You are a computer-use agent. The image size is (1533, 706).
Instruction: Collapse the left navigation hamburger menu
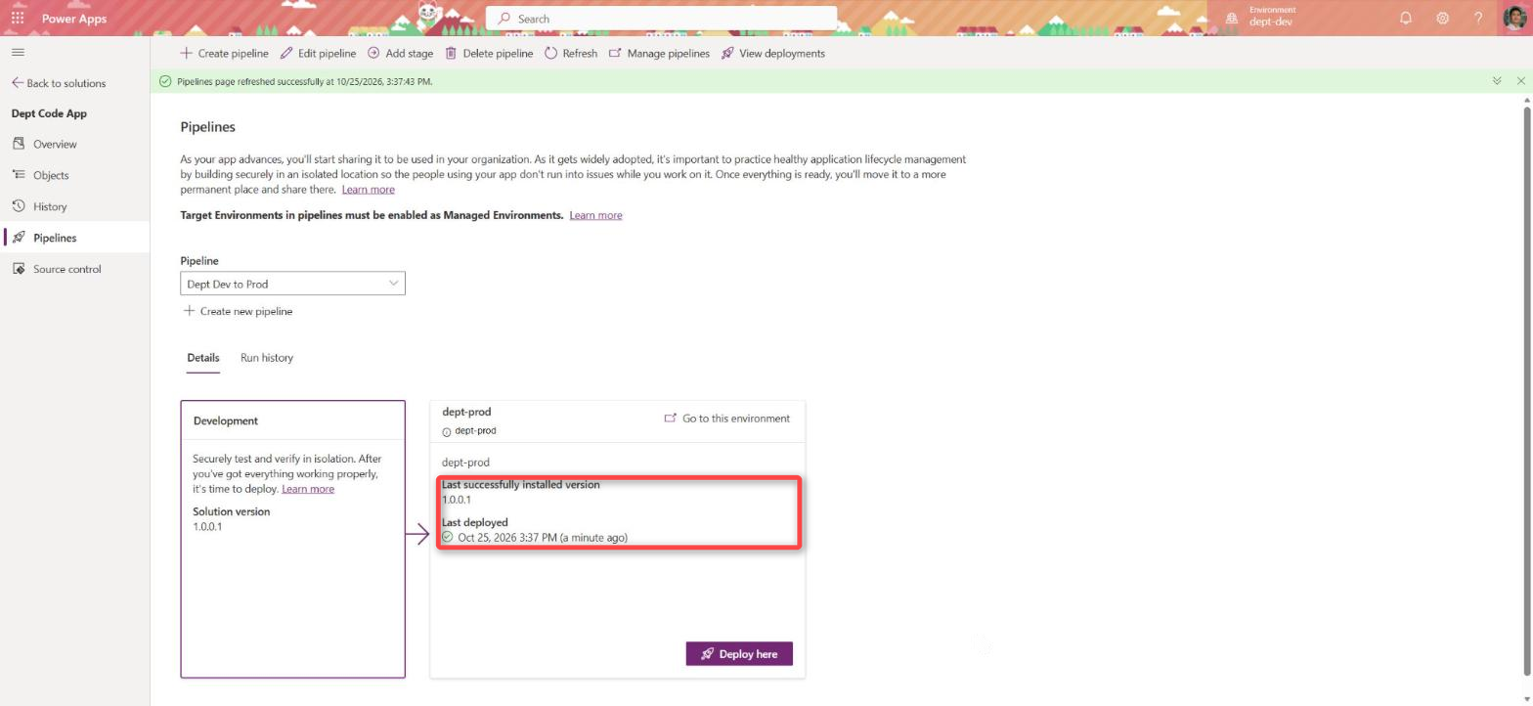[x=18, y=53]
